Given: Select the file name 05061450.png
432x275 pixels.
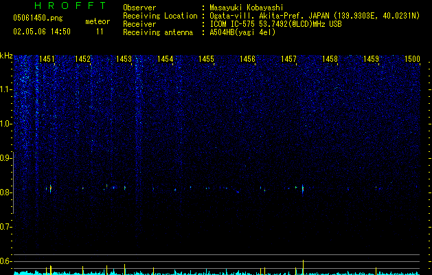Looking at the screenshot, I should [x=38, y=18].
